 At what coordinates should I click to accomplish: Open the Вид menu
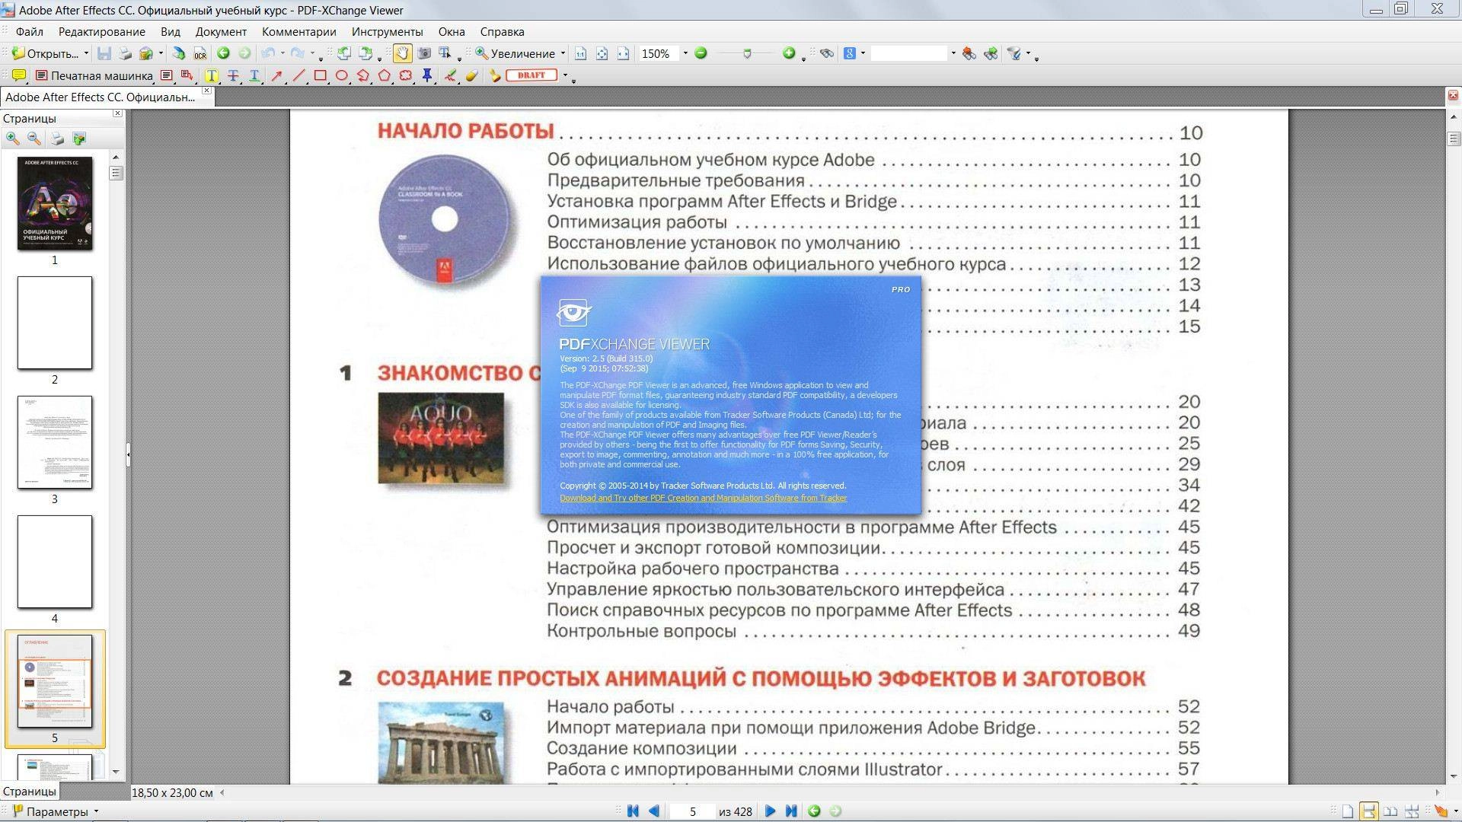pos(171,32)
